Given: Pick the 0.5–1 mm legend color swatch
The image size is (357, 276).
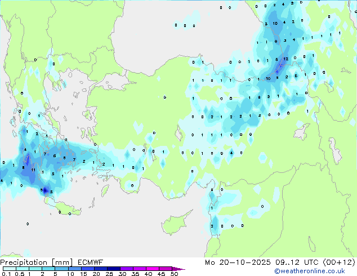Looking at the screenshot, I should click(23, 269).
